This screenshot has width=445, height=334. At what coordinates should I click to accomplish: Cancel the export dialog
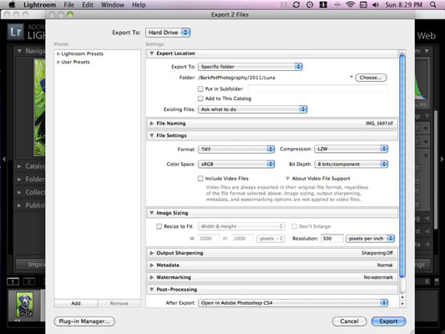click(x=349, y=321)
